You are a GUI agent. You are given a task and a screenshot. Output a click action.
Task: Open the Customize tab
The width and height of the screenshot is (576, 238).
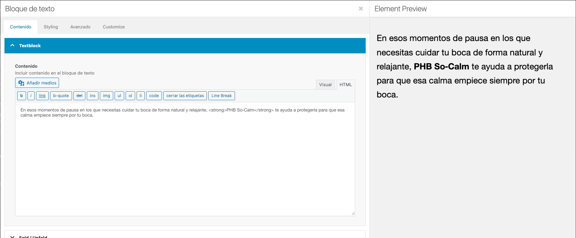(114, 27)
